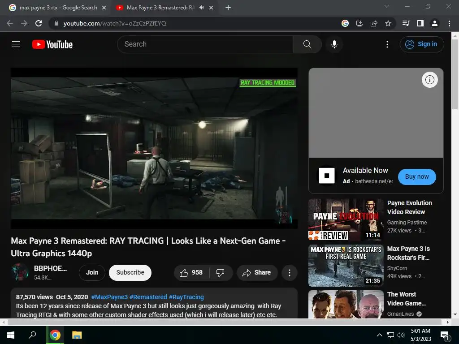Focus the YouTube Search field
This screenshot has height=344, width=459.
tap(205, 44)
